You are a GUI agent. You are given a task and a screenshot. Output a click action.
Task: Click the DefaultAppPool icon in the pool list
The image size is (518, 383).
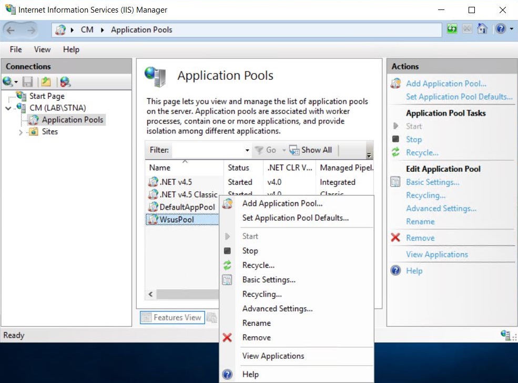coord(153,207)
